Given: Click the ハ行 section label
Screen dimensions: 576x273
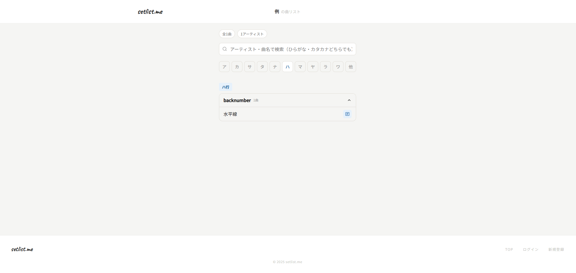Looking at the screenshot, I should point(226,87).
